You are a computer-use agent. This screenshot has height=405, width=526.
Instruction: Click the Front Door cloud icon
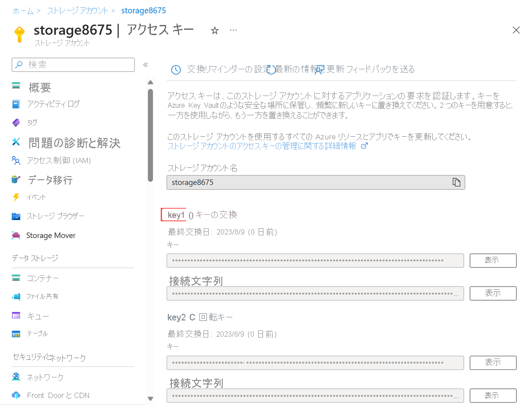coord(16,395)
